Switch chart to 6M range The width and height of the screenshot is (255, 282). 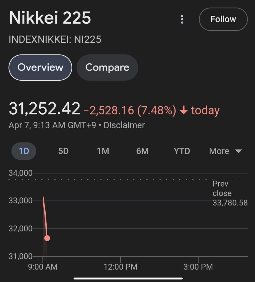tap(142, 151)
